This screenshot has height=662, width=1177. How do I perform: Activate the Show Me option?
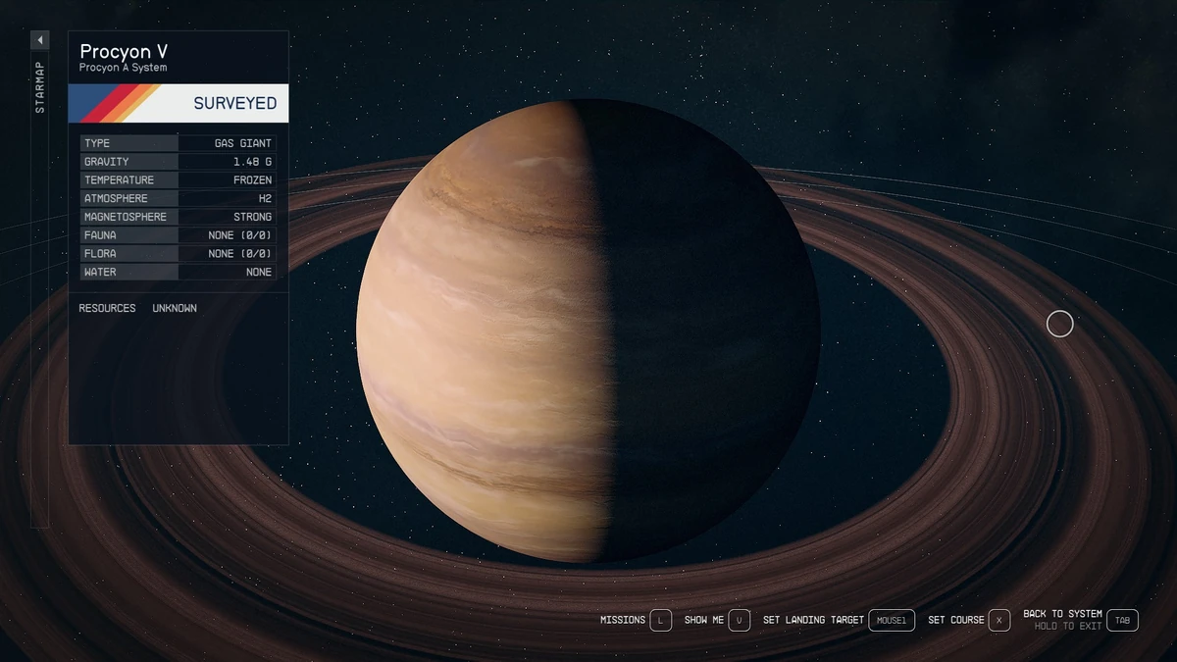click(702, 620)
